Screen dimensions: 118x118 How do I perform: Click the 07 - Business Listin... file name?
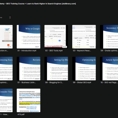pyautogui.click(x=27, y=83)
